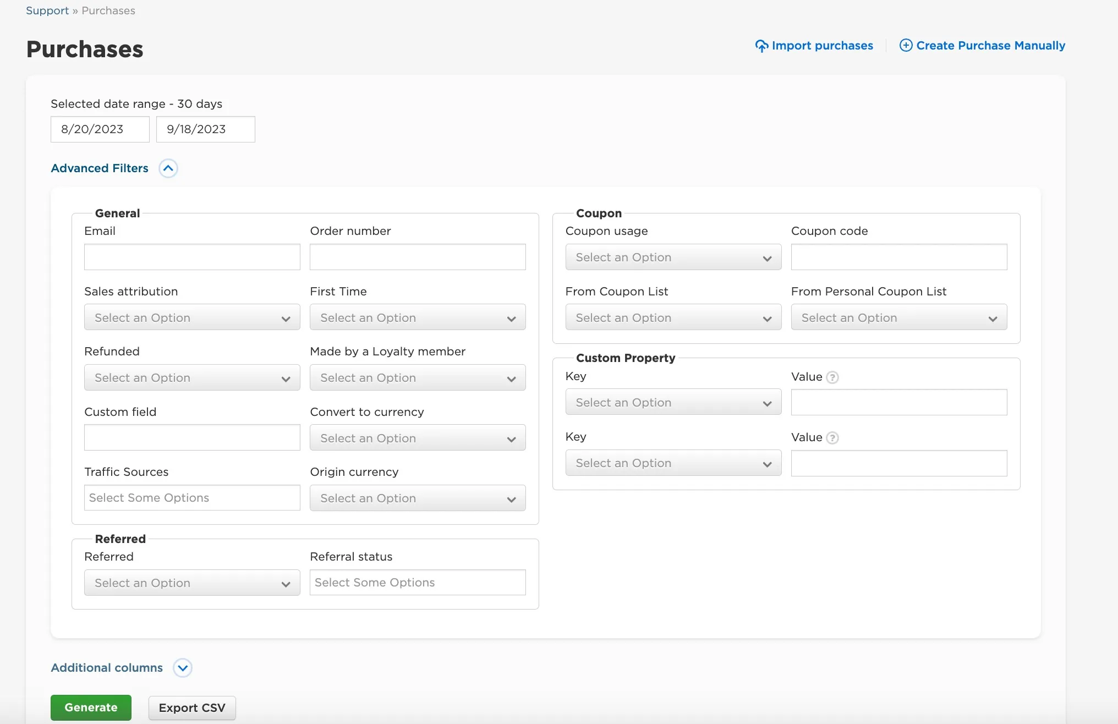This screenshot has height=724, width=1118.
Task: Click the Create Purchase Manually plus icon
Action: 906,45
